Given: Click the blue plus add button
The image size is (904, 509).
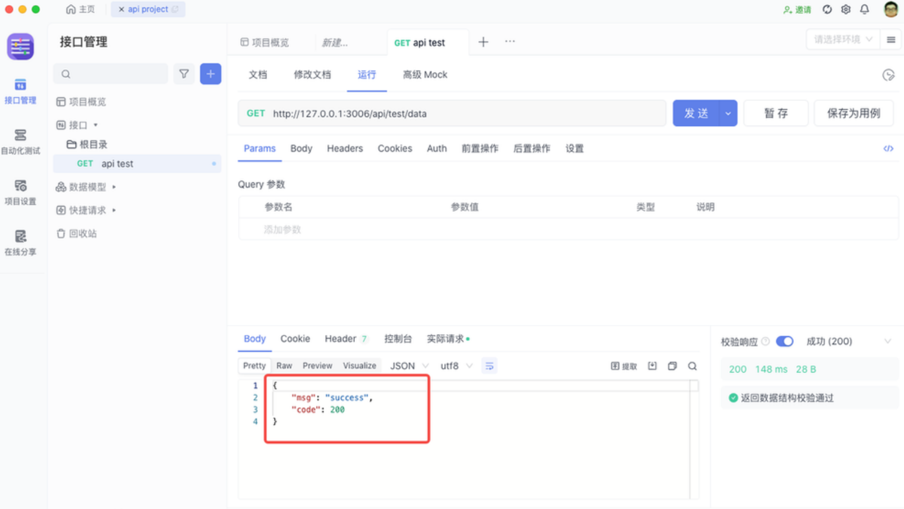Looking at the screenshot, I should [211, 74].
